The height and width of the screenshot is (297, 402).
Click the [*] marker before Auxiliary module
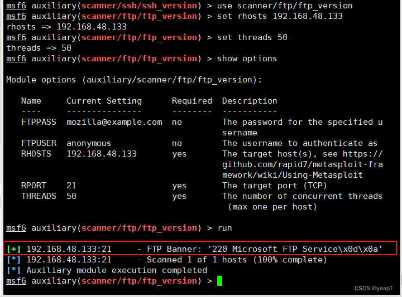13,270
